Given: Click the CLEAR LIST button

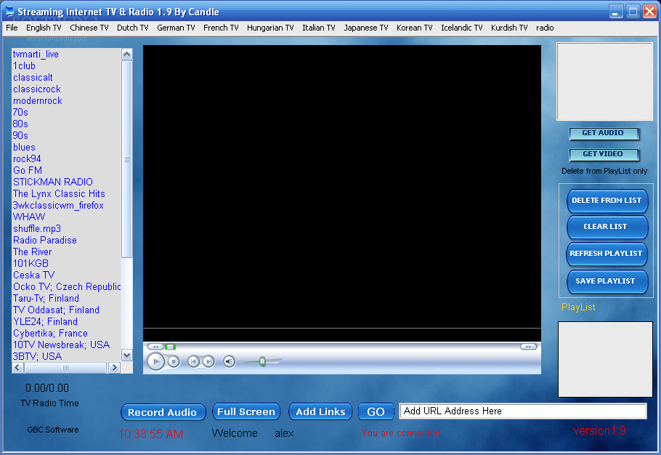Looking at the screenshot, I should coord(607,227).
